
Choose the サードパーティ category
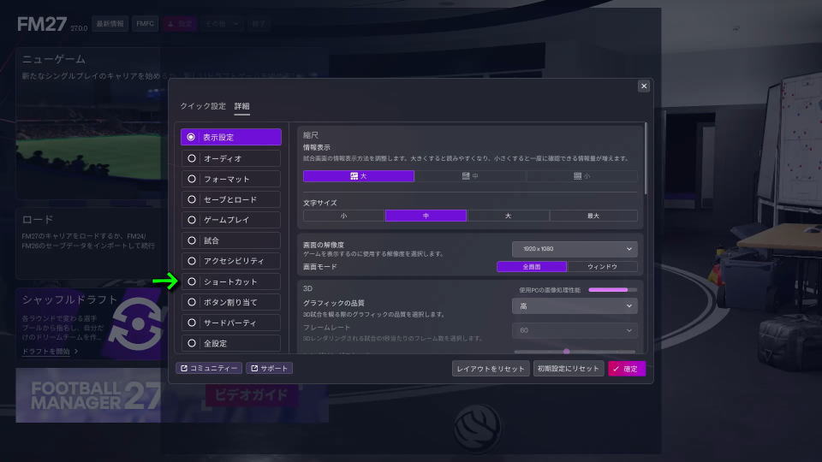230,323
